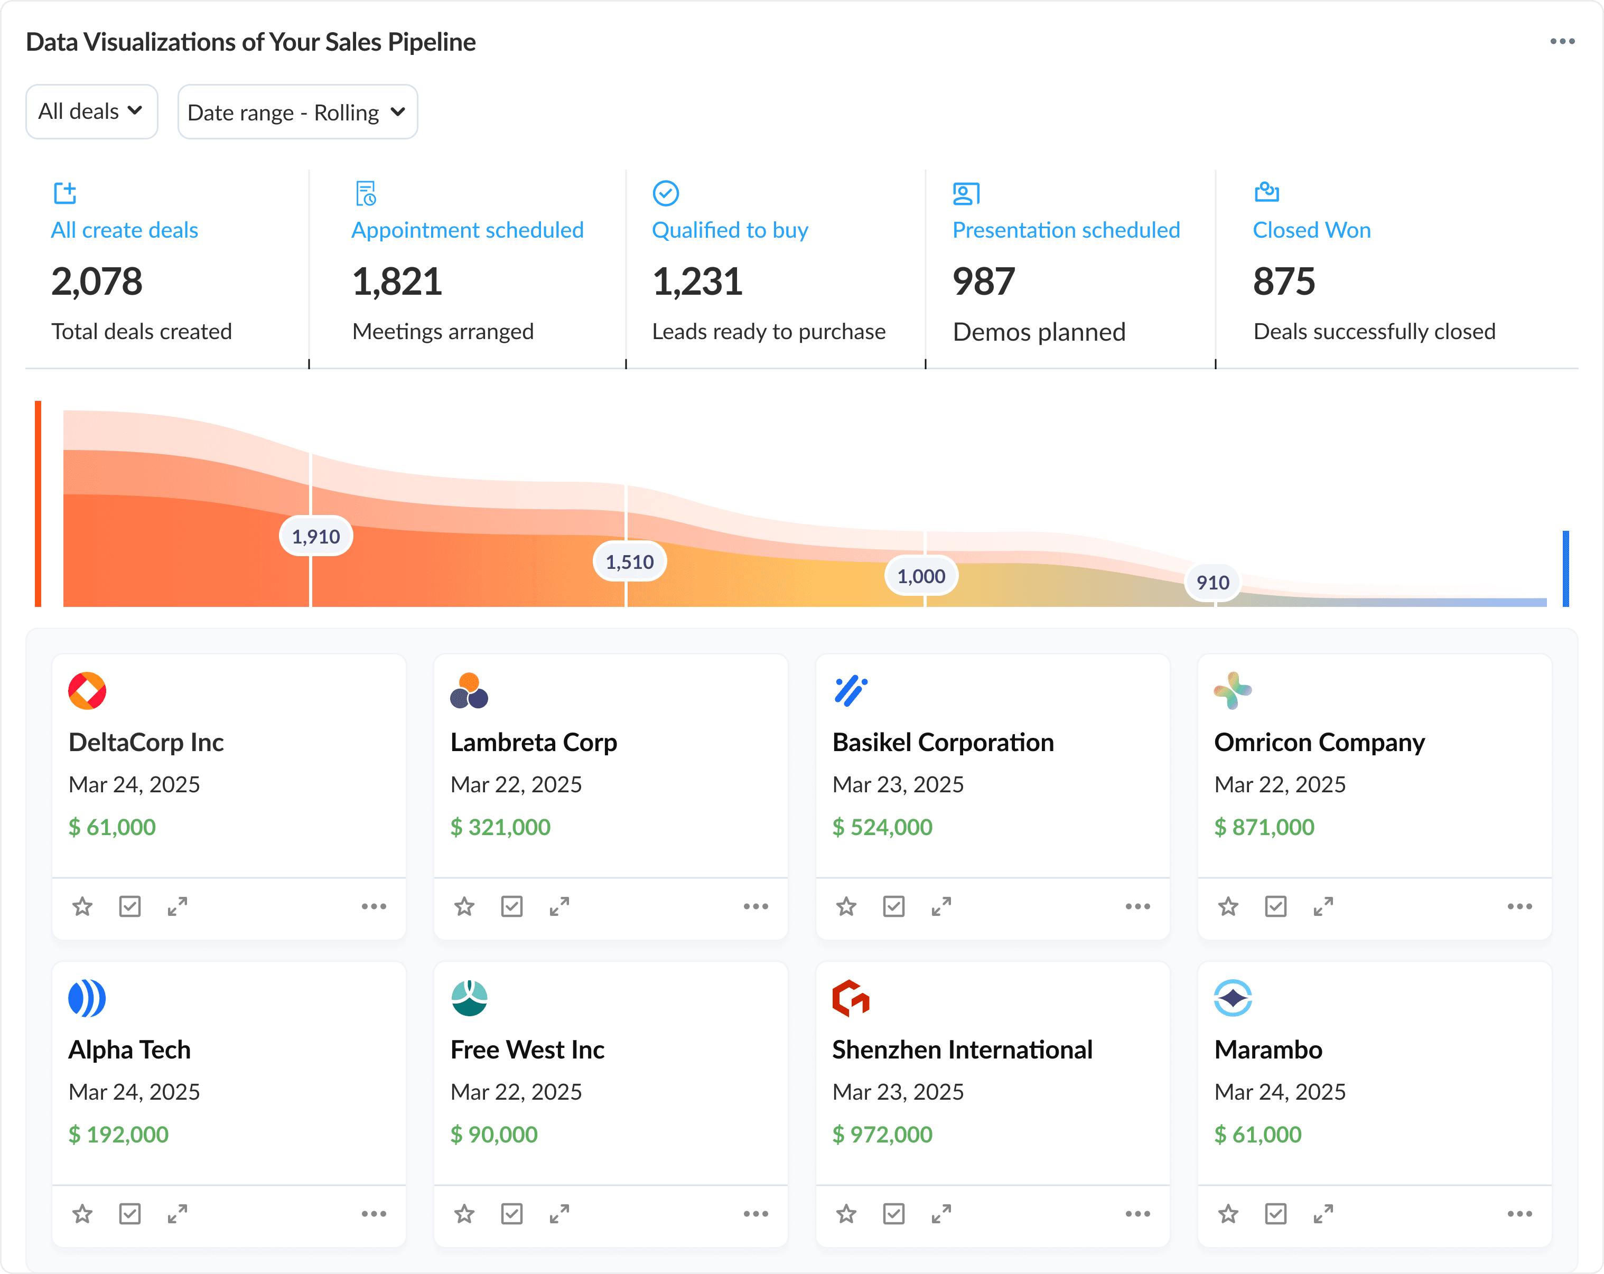Click the Closed Won stage icon
The image size is (1604, 1274).
click(x=1266, y=193)
